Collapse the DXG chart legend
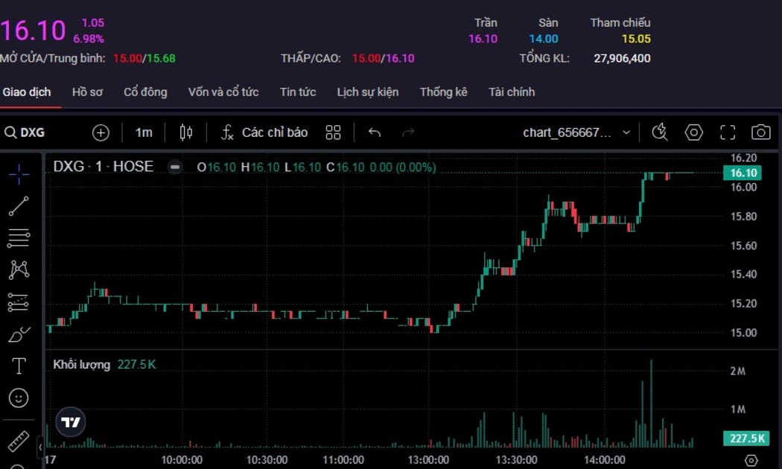 175,167
